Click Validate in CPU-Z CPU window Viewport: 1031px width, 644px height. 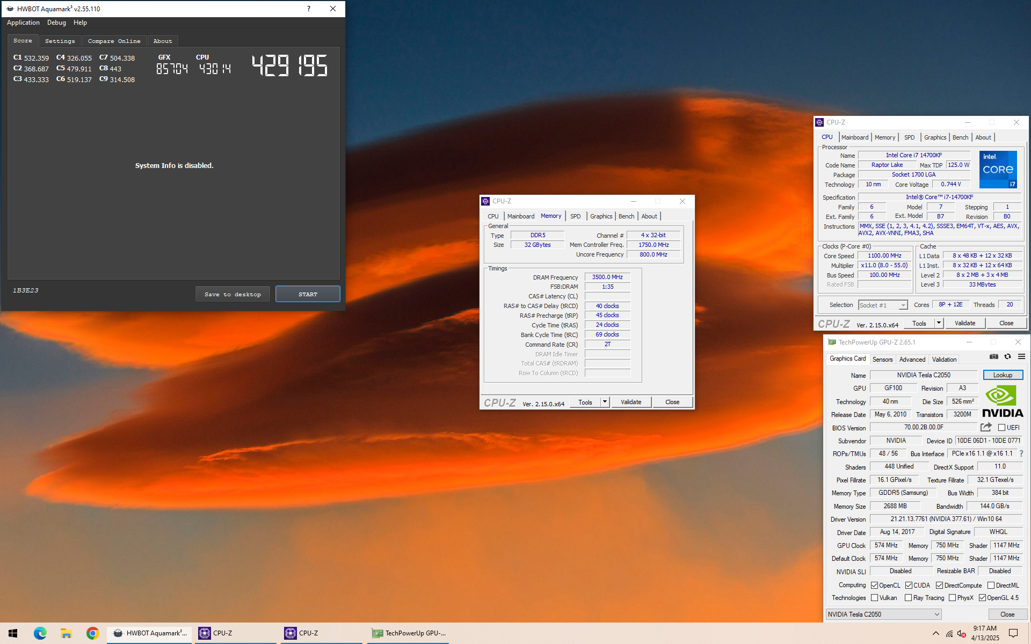pyautogui.click(x=965, y=323)
